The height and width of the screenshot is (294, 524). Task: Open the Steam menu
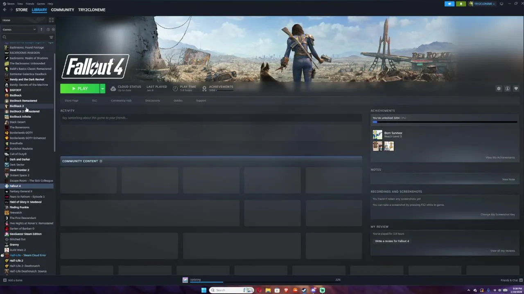pos(11,4)
